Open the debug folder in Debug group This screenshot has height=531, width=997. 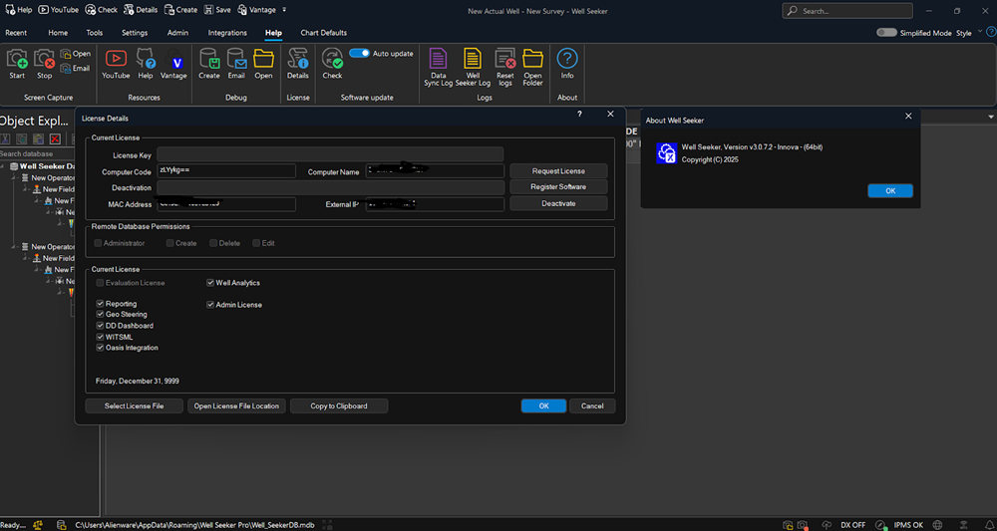(x=264, y=64)
